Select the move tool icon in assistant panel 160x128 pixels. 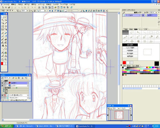click(132, 41)
